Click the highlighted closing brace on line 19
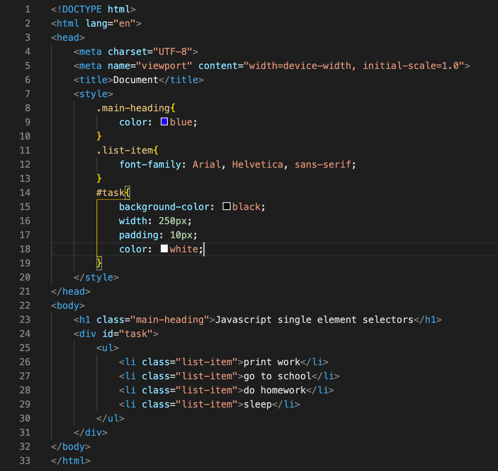This screenshot has width=498, height=471. 99,263
